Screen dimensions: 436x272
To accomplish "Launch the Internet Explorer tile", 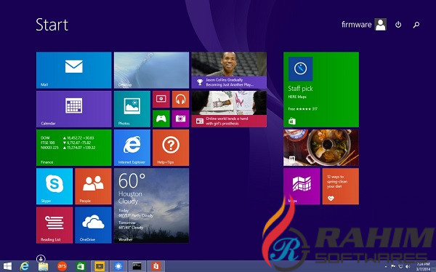I will [132, 148].
